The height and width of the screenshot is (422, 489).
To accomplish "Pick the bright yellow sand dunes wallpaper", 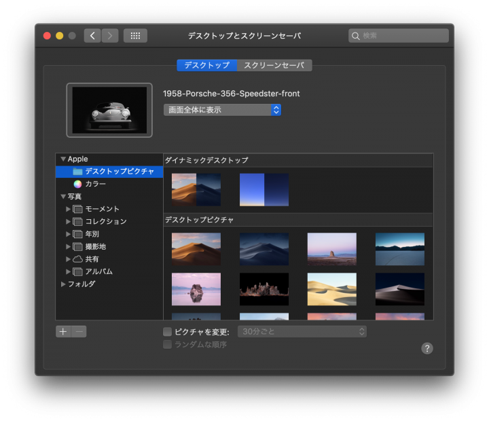I will (x=332, y=289).
